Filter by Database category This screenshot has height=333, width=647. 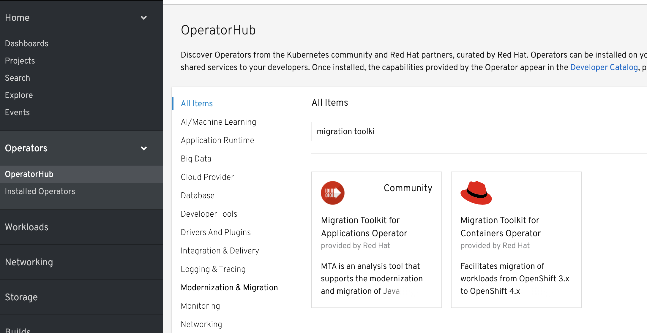tap(198, 196)
